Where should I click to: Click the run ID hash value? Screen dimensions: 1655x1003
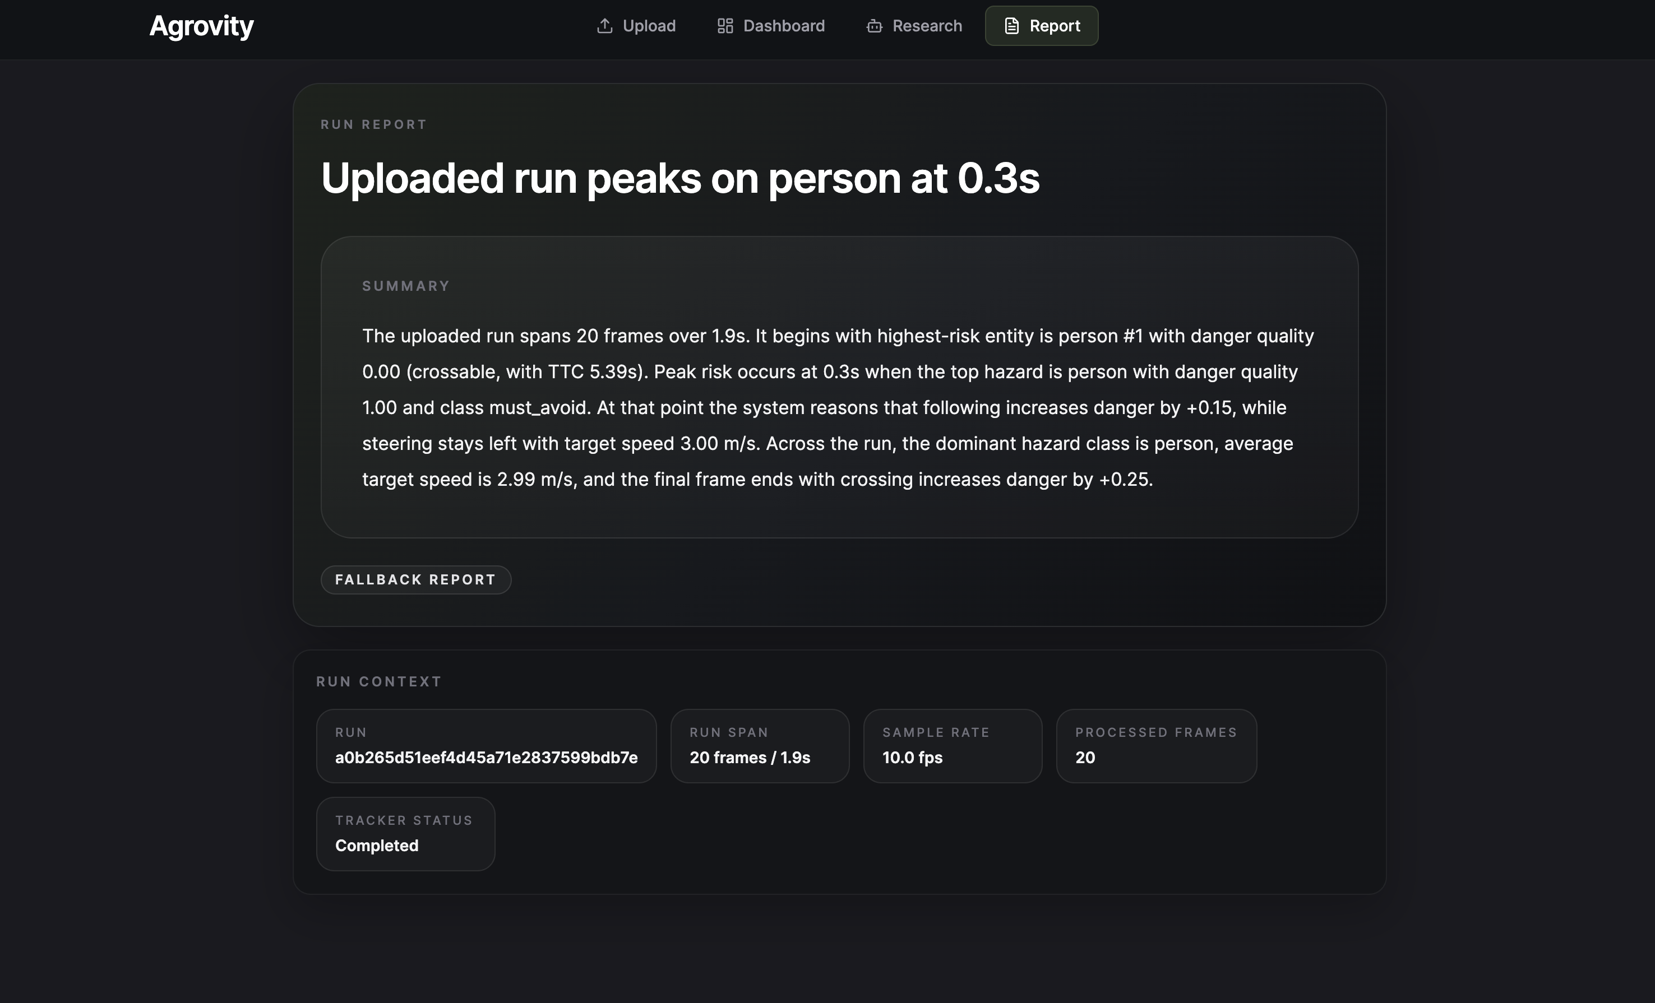[486, 757]
